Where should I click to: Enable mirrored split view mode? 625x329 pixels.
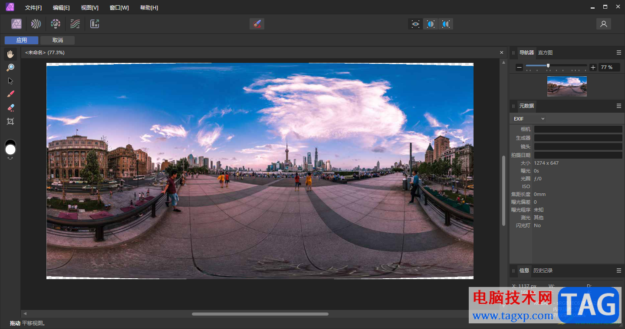tap(446, 24)
